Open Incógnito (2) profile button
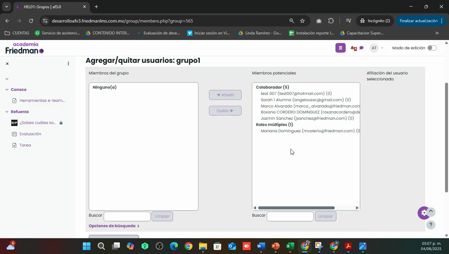Screen dimensions: 449x254 pos(375,21)
